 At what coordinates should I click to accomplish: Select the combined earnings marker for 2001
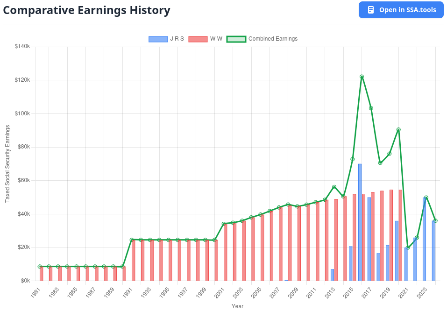pyautogui.click(x=223, y=223)
